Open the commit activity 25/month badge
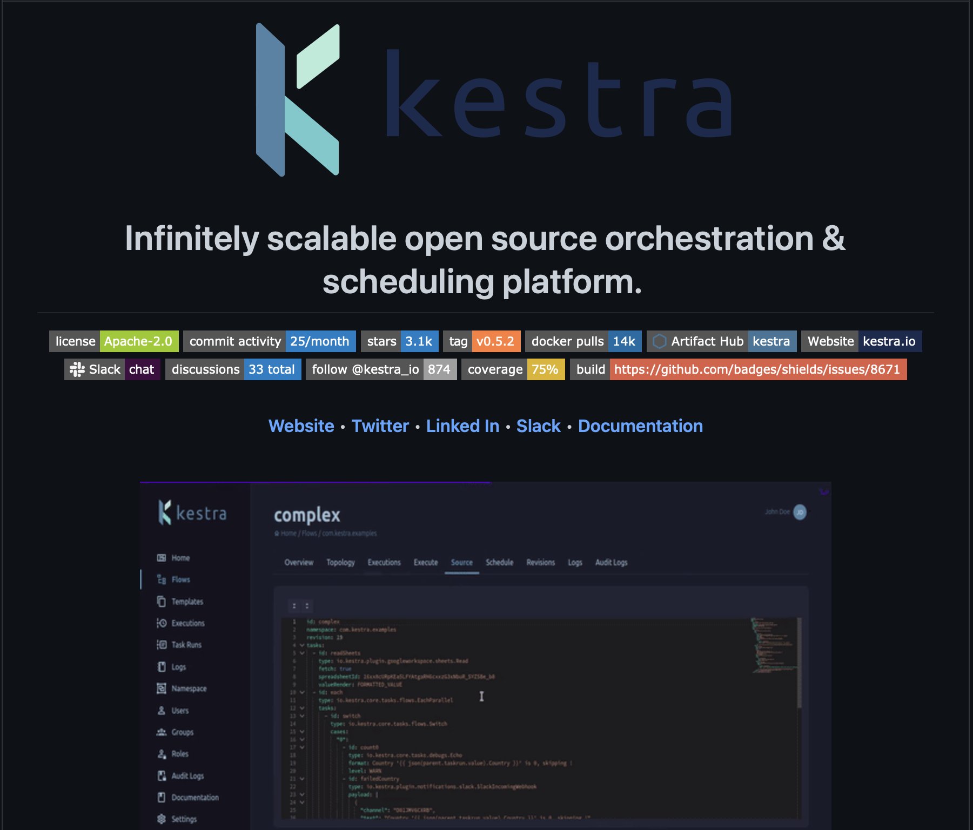Viewport: 973px width, 830px height. tap(270, 341)
